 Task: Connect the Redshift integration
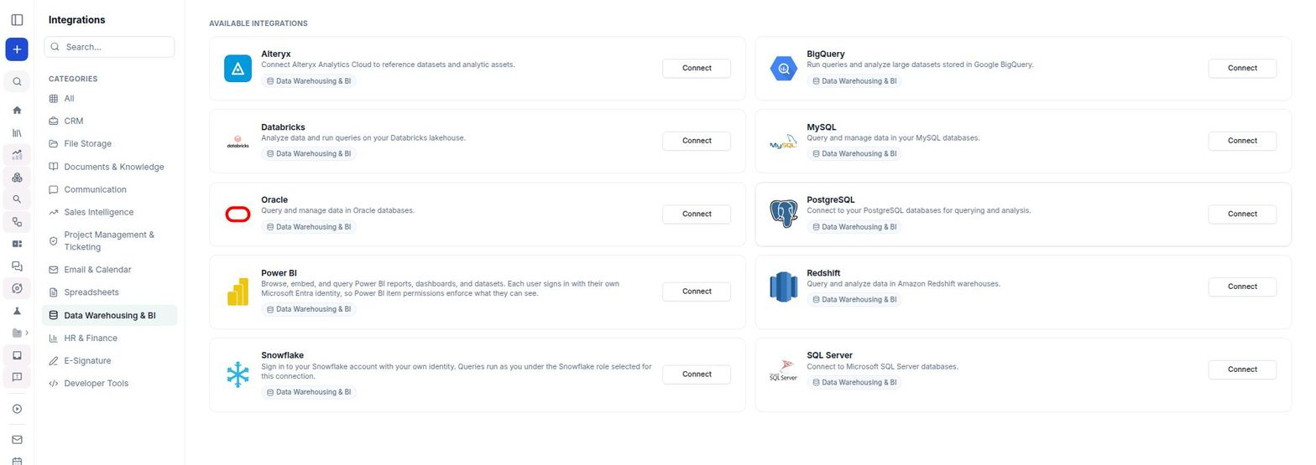tap(1242, 287)
